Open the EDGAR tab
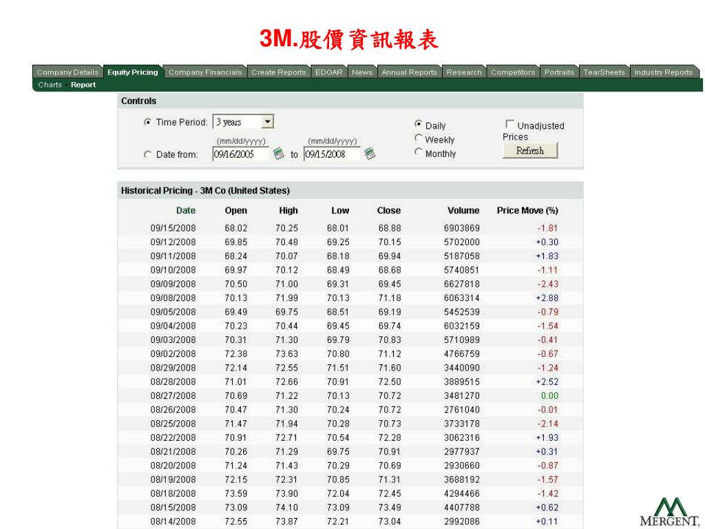This screenshot has height=529, width=705. pyautogui.click(x=328, y=72)
